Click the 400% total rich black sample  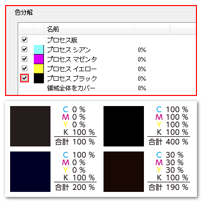coord(124,126)
